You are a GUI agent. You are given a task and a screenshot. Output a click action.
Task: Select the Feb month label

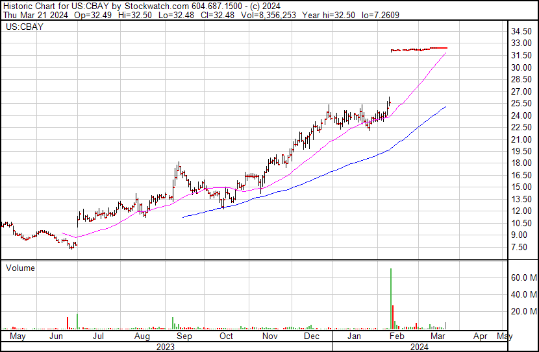pos(395,337)
